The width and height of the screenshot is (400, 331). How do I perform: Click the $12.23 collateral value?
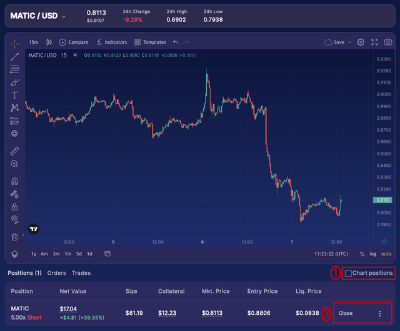click(167, 313)
